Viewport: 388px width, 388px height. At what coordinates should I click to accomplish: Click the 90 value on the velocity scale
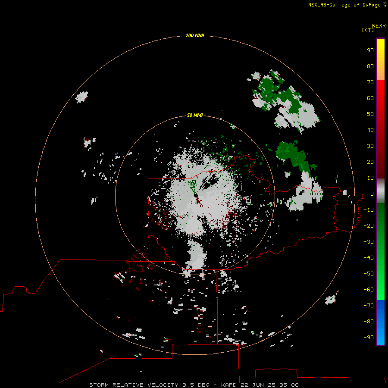tap(370, 50)
